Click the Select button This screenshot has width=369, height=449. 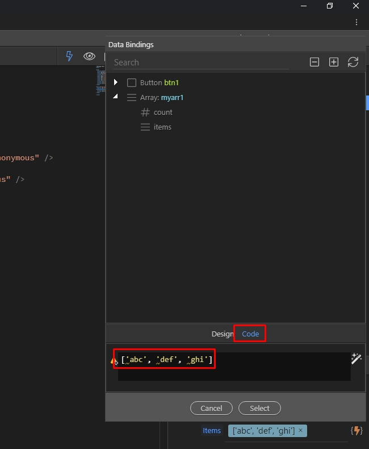[x=260, y=408]
